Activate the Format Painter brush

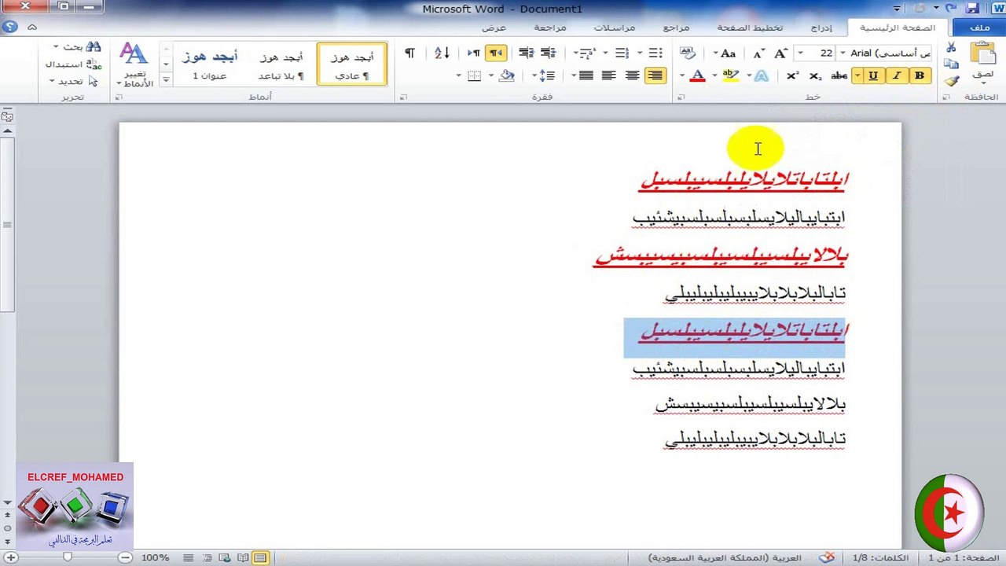tap(951, 80)
